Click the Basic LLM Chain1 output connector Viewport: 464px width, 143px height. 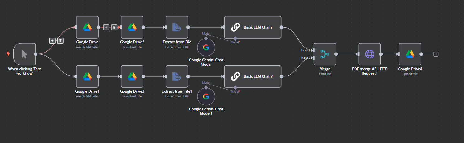click(x=281, y=76)
